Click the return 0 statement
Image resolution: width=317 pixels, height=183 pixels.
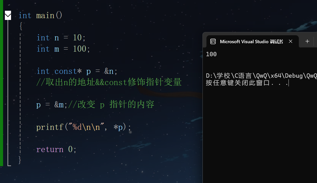[x=56, y=149]
